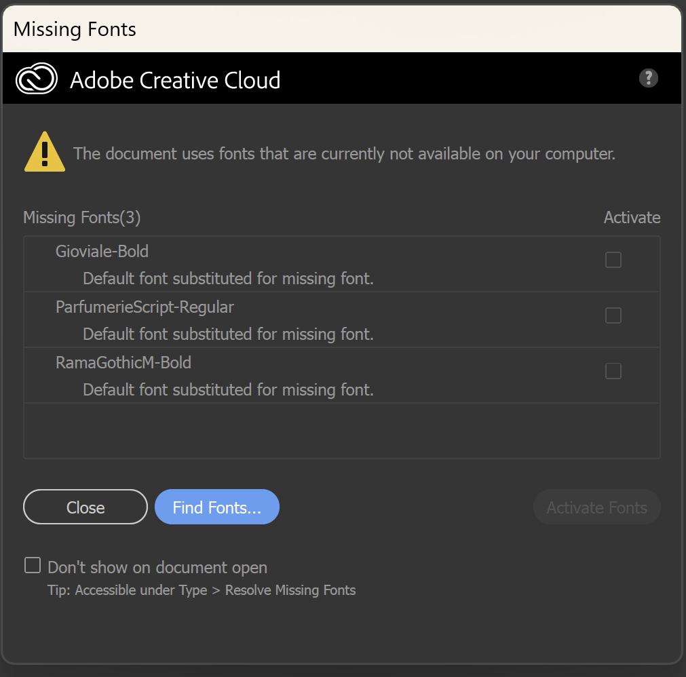
Task: Check the Activate box for Gioviale-Bold
Action: point(613,260)
